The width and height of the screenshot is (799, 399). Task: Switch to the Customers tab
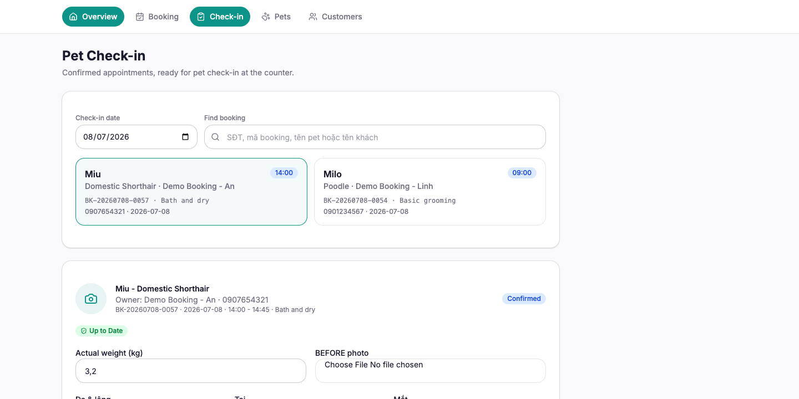[x=335, y=17]
